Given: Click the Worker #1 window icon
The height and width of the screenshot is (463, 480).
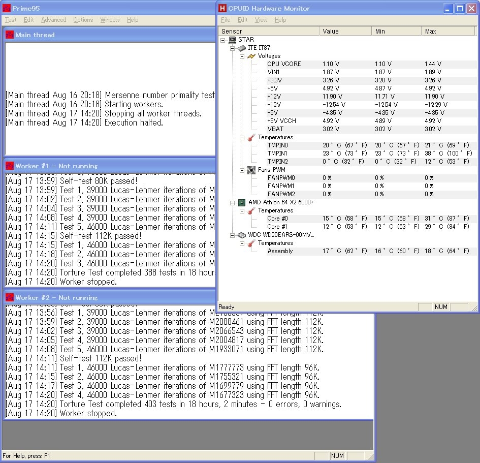Looking at the screenshot, I should click(x=10, y=166).
